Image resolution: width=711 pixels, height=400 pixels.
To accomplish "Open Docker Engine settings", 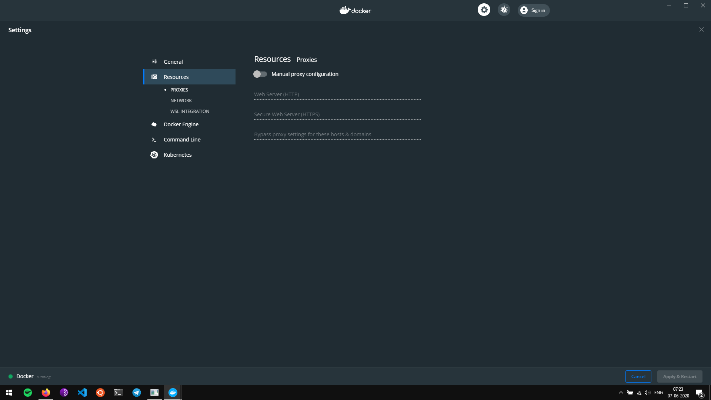I will 181,124.
